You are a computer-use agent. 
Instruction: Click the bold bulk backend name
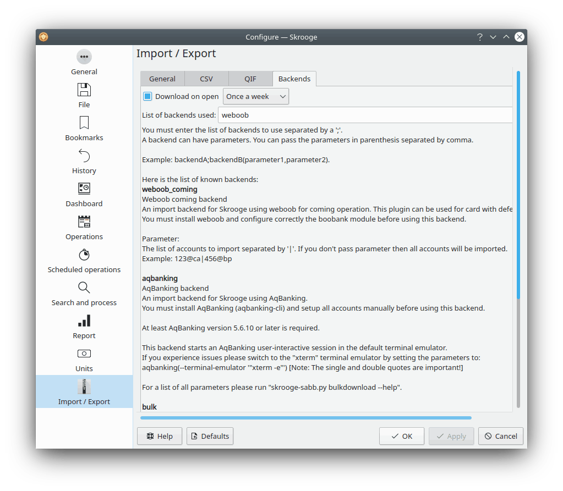149,407
